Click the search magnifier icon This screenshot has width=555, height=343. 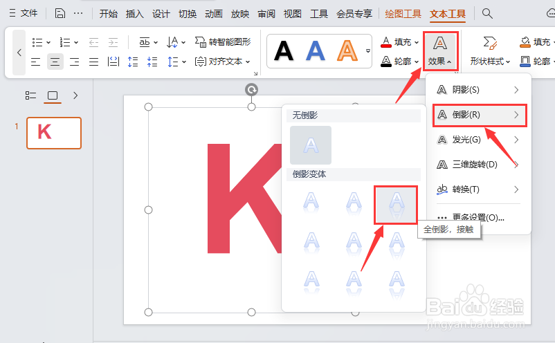click(x=487, y=13)
